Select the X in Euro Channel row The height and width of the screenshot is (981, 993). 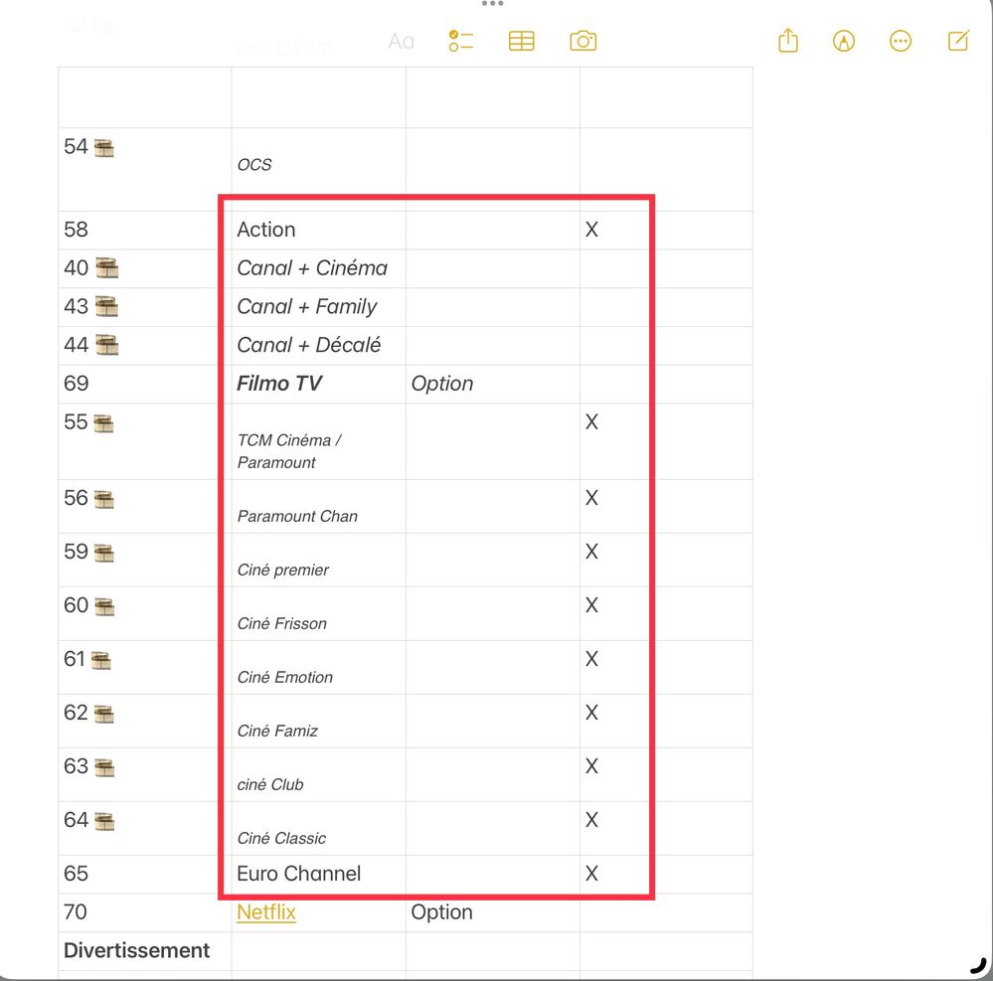(591, 874)
